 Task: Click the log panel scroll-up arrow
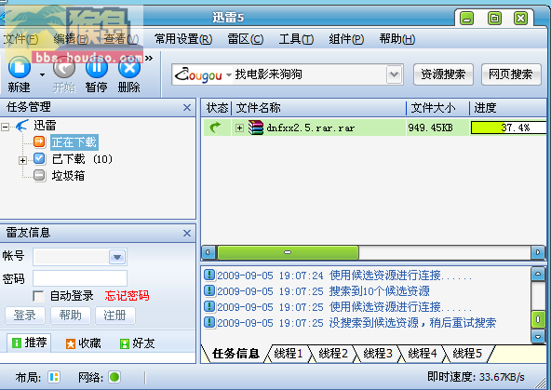pyautogui.click(x=538, y=274)
